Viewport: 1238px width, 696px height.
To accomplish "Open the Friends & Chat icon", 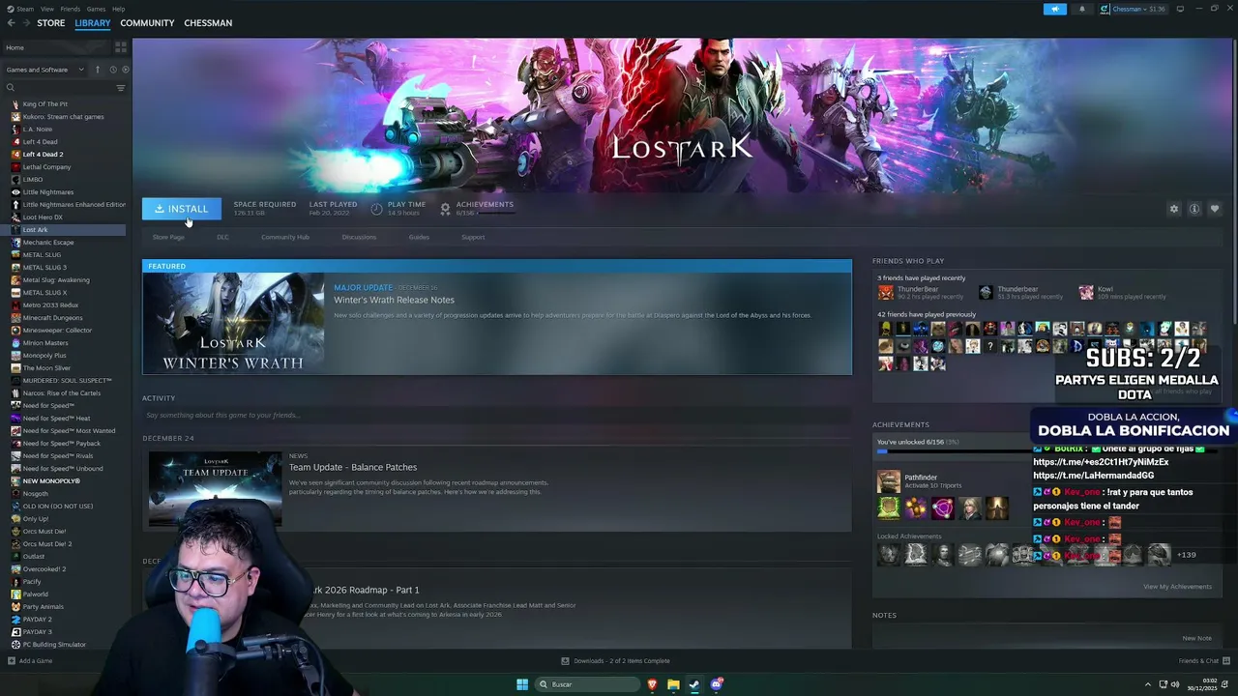I will point(1226,661).
